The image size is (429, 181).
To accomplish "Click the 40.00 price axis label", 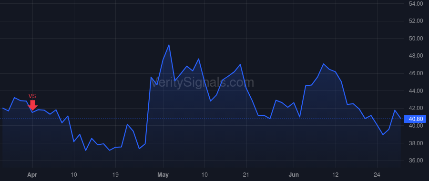I will pyautogui.click(x=415, y=126).
